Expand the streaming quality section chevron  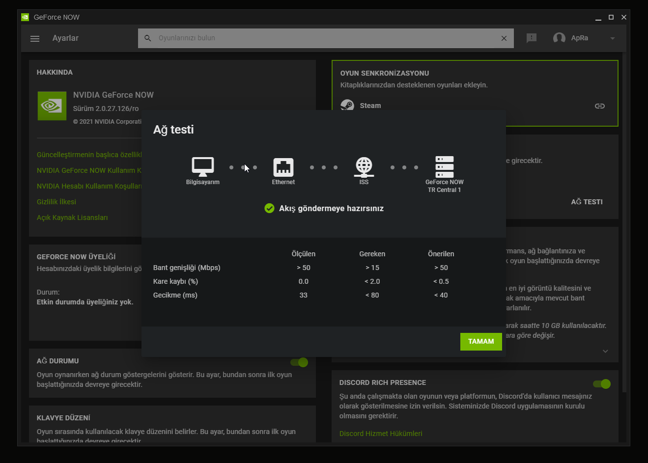(x=605, y=351)
